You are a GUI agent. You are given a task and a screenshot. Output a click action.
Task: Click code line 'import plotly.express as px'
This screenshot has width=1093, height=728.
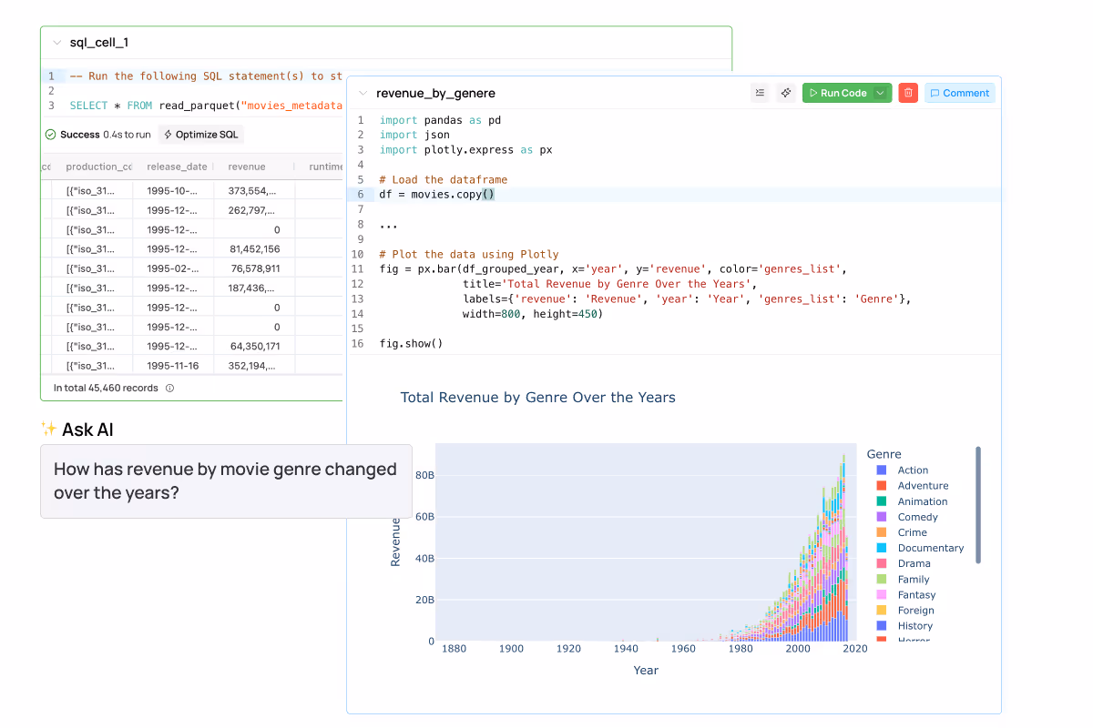[466, 149]
